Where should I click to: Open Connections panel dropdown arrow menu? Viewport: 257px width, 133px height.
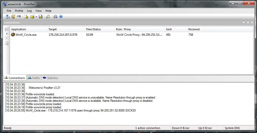[x=244, y=23]
